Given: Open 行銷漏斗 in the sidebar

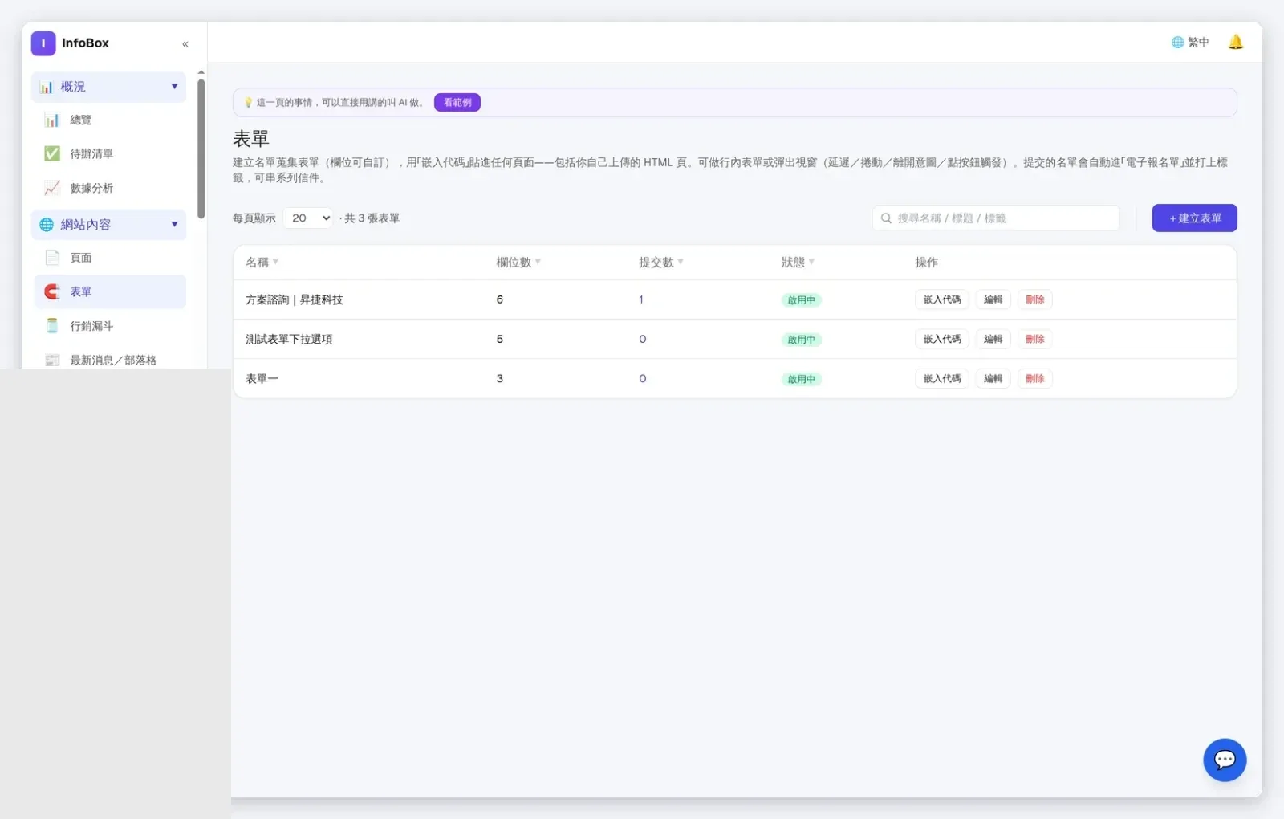Looking at the screenshot, I should pyautogui.click(x=110, y=326).
